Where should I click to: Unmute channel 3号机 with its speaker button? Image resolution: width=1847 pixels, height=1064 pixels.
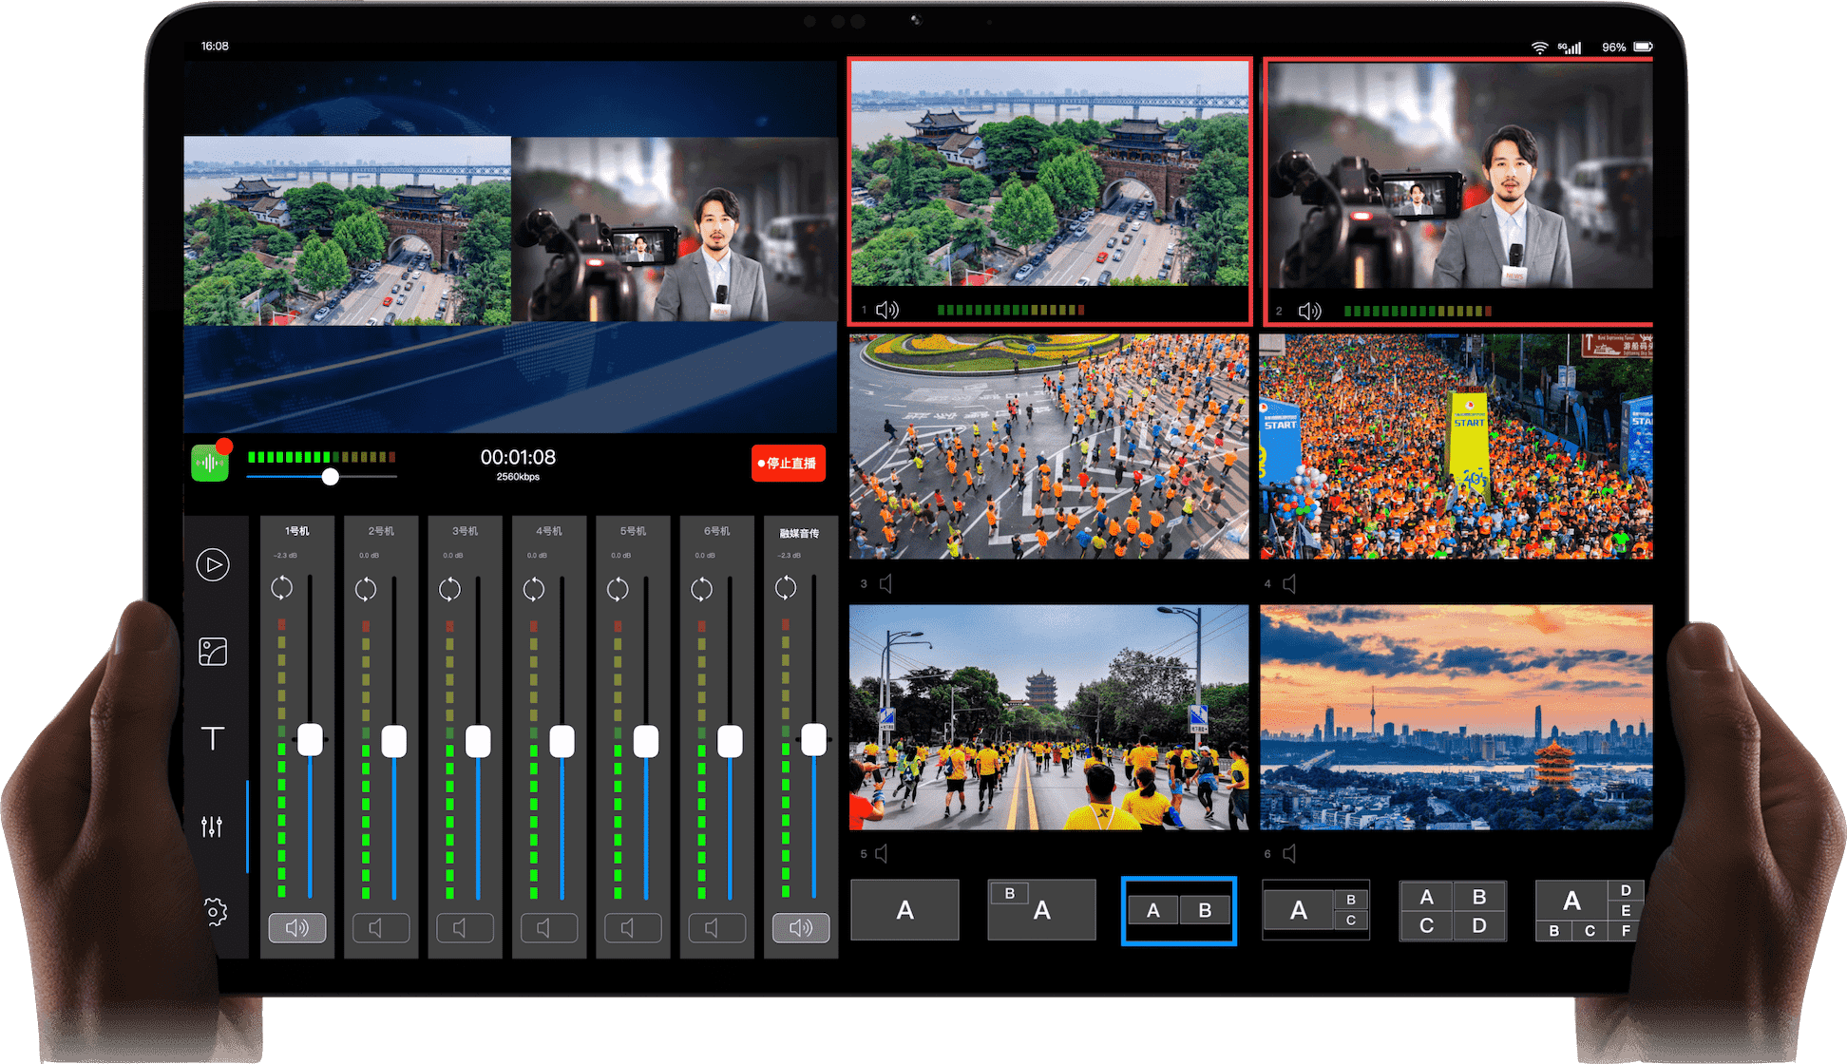[465, 927]
